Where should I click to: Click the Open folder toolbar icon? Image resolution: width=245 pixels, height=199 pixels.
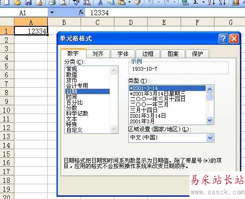(18, 2)
